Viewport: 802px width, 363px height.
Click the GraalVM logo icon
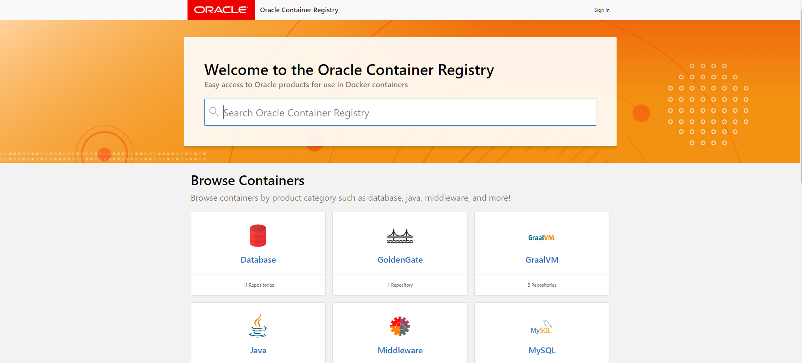(542, 238)
